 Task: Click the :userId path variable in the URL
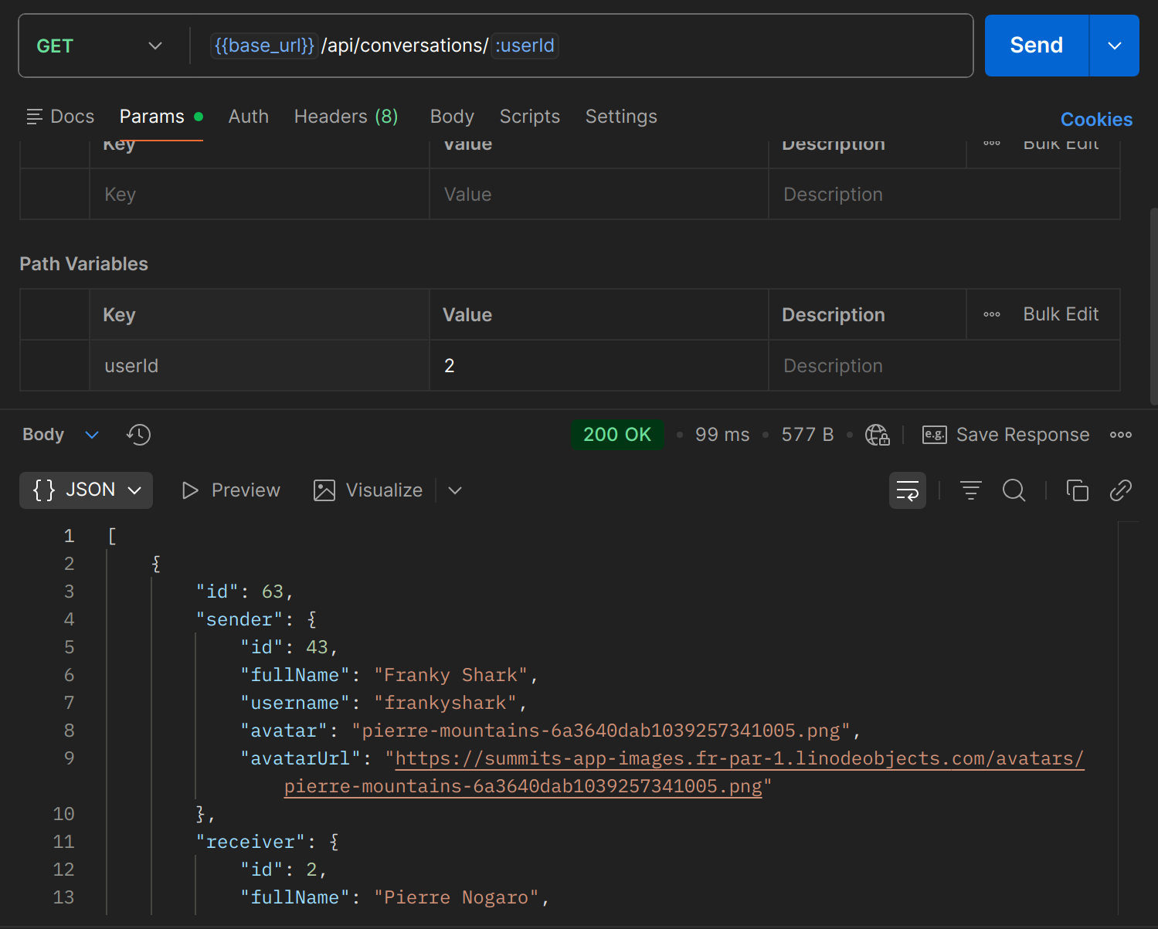tap(525, 46)
